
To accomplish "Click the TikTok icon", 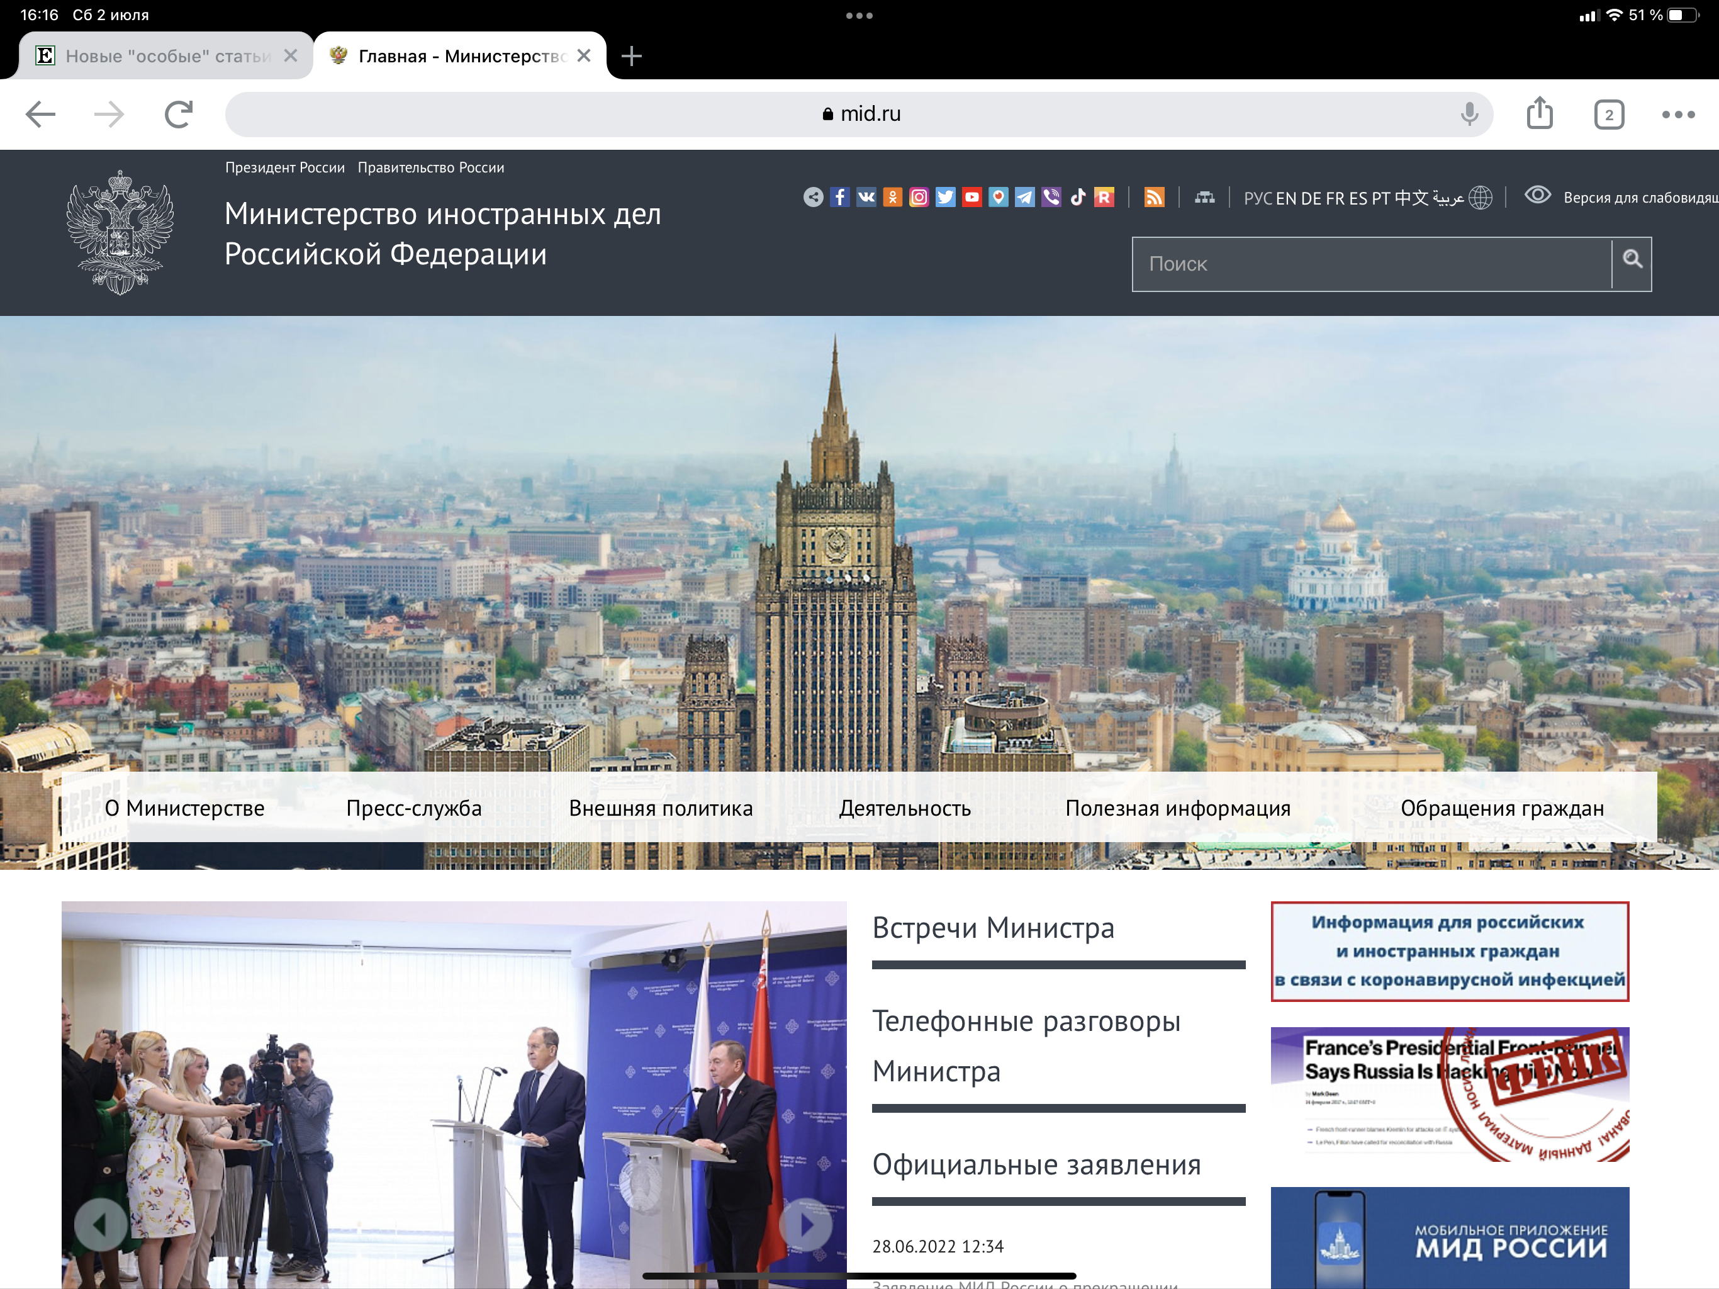I will tap(1078, 198).
